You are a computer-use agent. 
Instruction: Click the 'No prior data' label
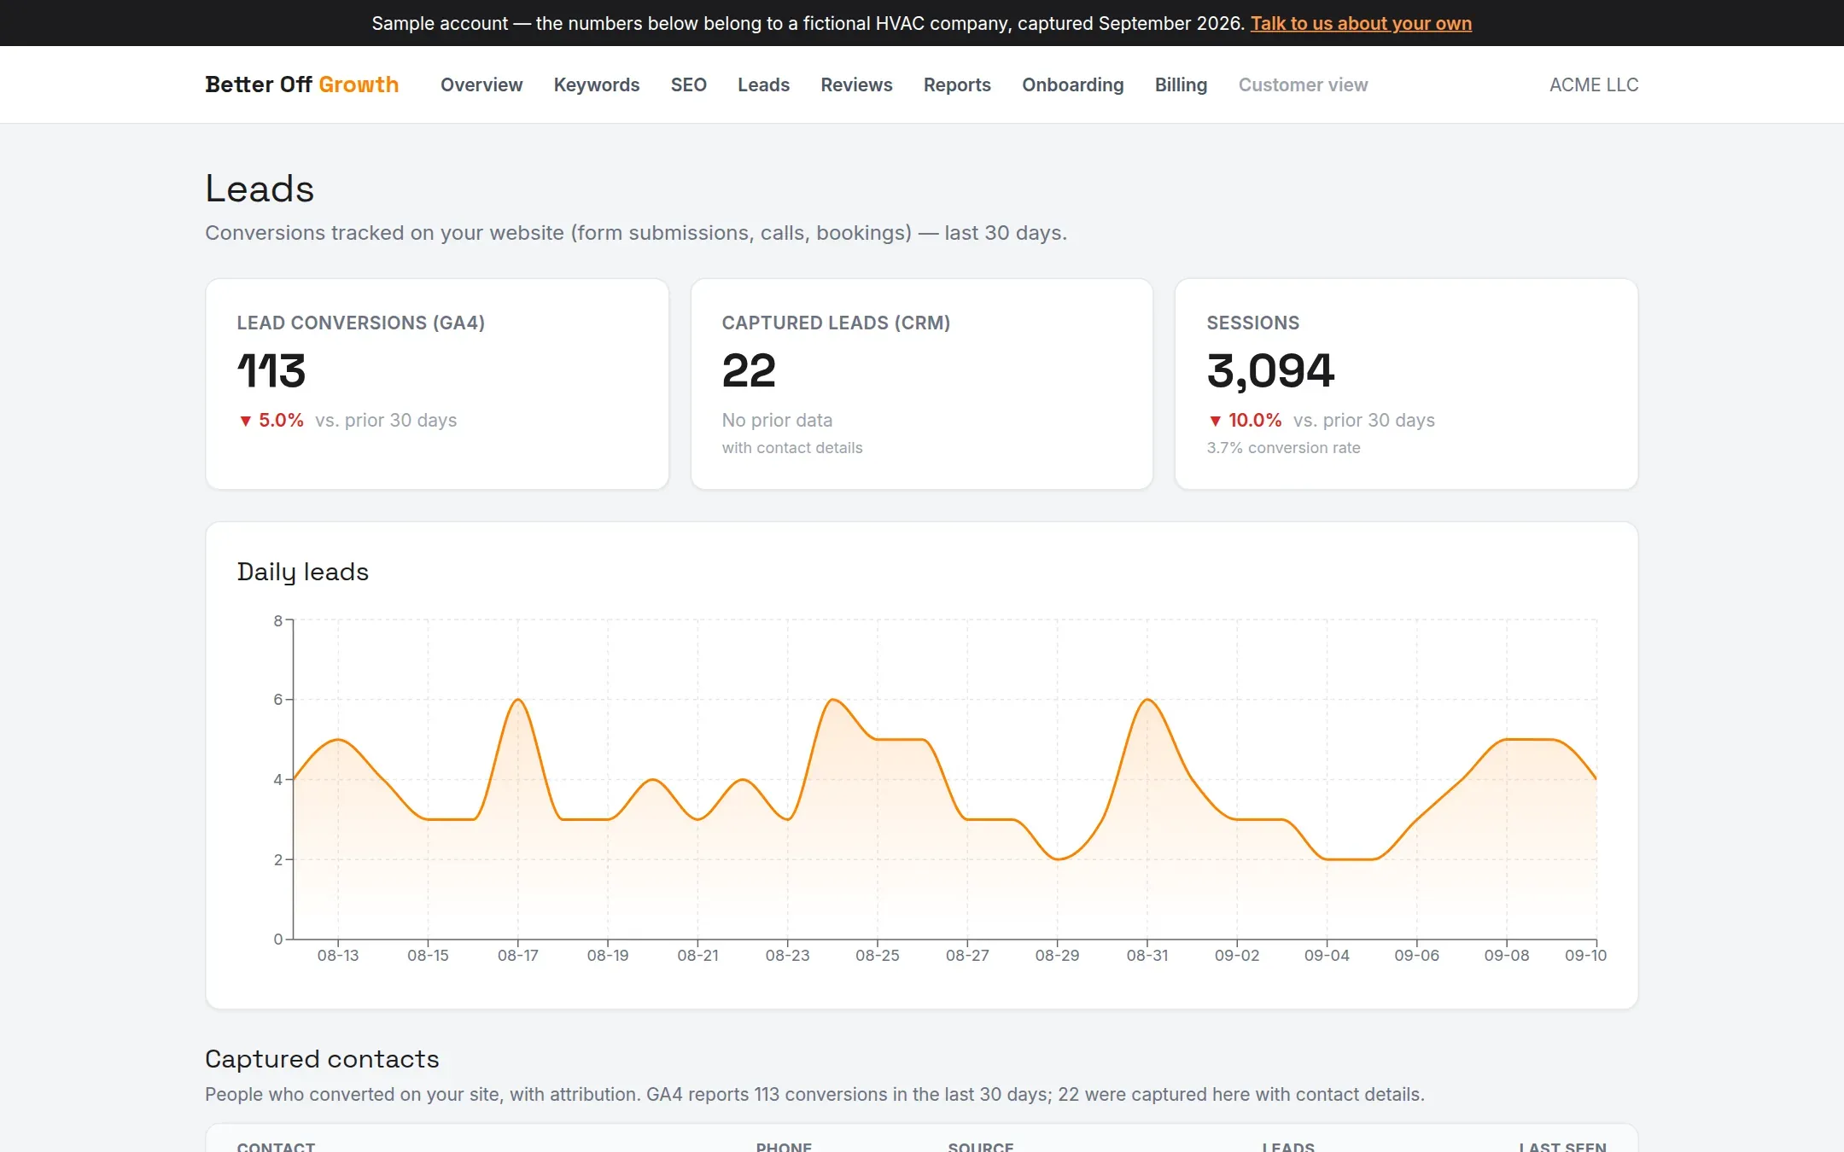pos(777,420)
